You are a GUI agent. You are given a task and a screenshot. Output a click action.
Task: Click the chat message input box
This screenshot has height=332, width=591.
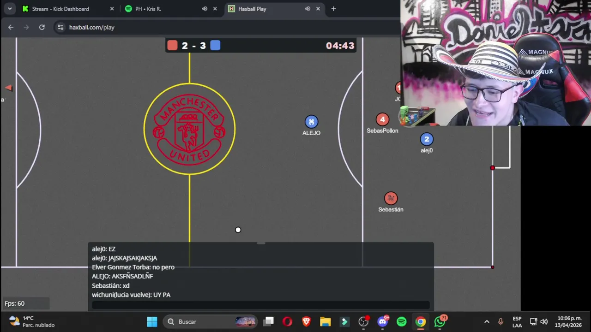[x=261, y=305]
